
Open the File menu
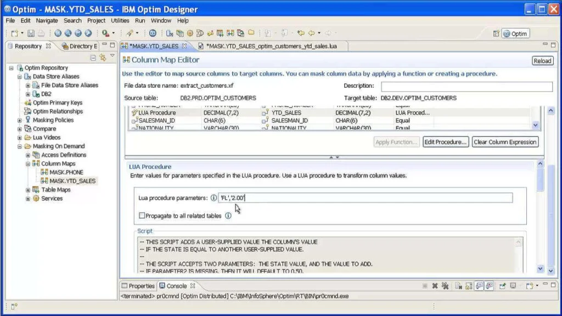point(10,21)
